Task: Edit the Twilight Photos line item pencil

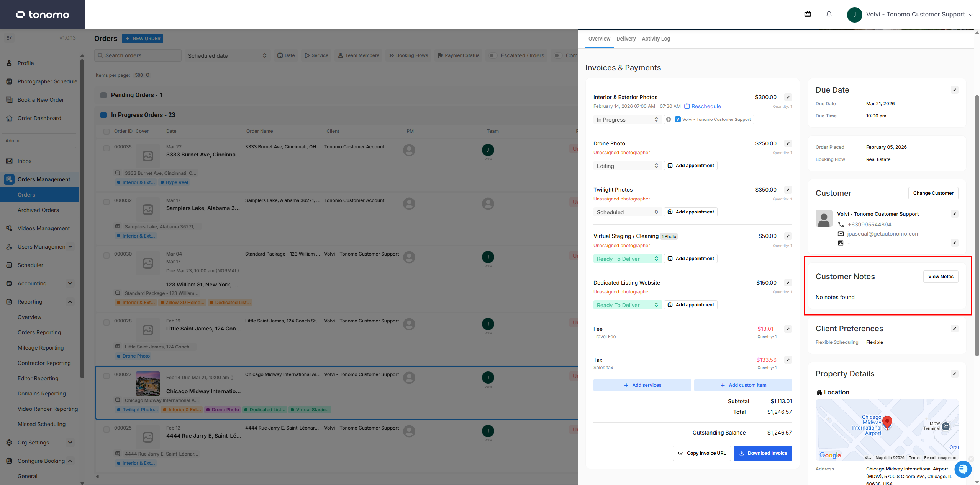Action: (x=788, y=190)
